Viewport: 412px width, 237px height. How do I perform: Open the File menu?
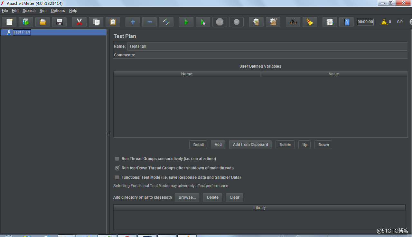tap(5, 11)
